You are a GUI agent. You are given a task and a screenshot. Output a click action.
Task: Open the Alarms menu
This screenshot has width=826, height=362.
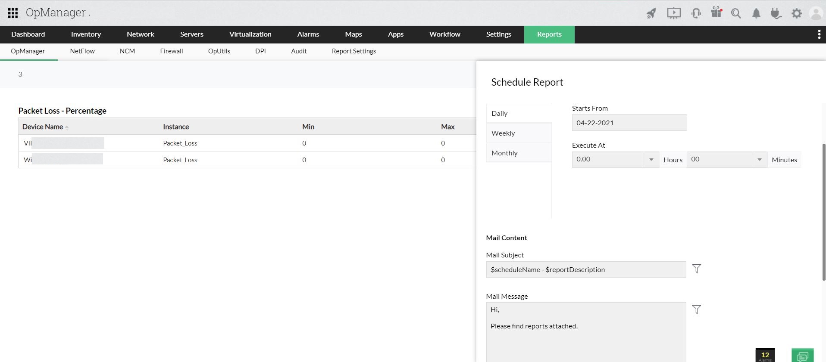308,34
